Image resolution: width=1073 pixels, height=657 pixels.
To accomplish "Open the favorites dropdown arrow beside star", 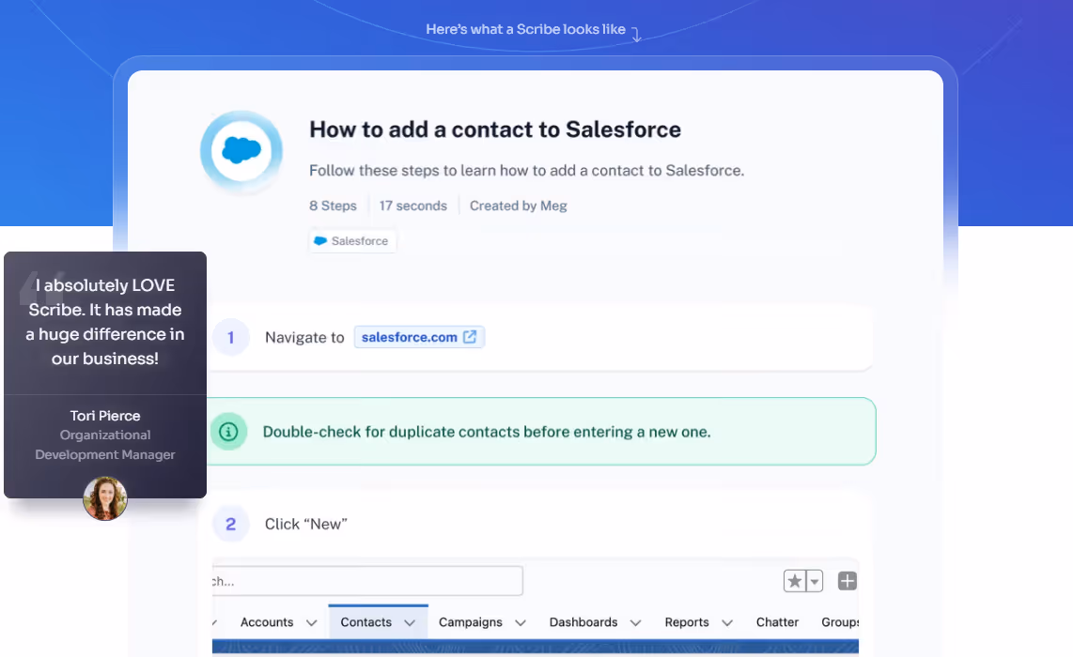I will click(815, 581).
